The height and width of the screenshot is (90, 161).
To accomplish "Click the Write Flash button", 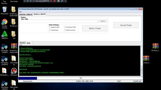I will [x=95, y=28].
